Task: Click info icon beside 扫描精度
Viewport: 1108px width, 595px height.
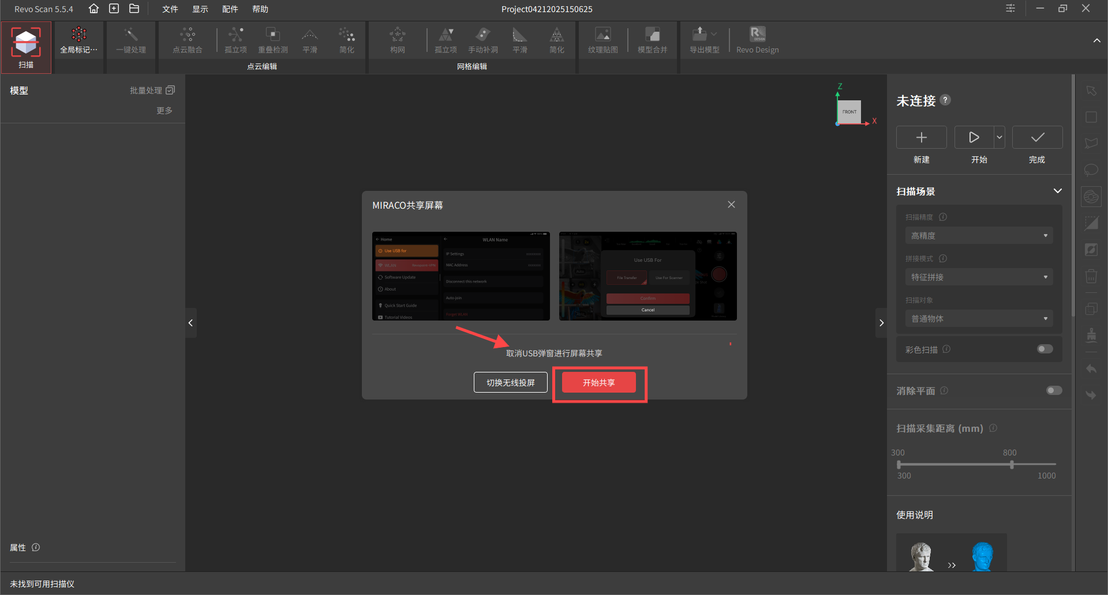Action: (x=943, y=217)
